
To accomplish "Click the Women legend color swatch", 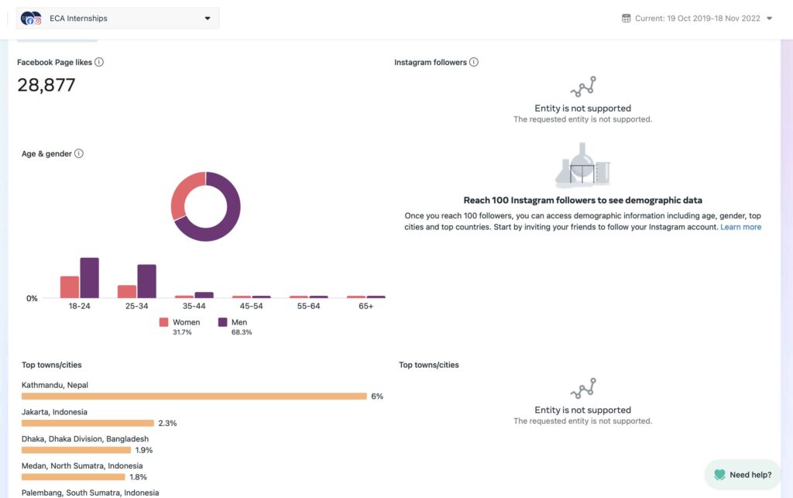I will click(x=163, y=322).
